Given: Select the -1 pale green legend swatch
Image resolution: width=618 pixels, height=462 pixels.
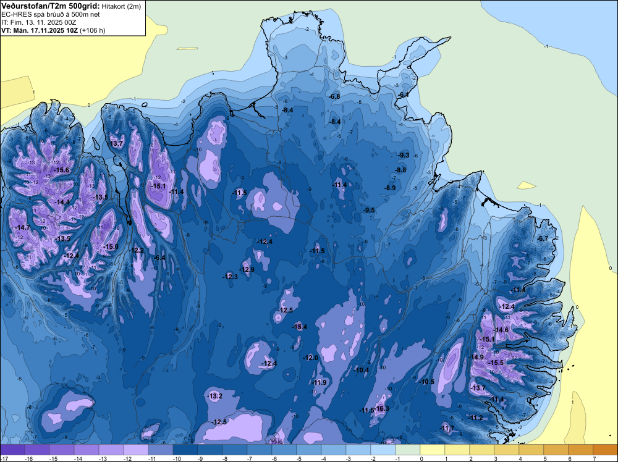Looking at the screenshot, I should pos(407,450).
